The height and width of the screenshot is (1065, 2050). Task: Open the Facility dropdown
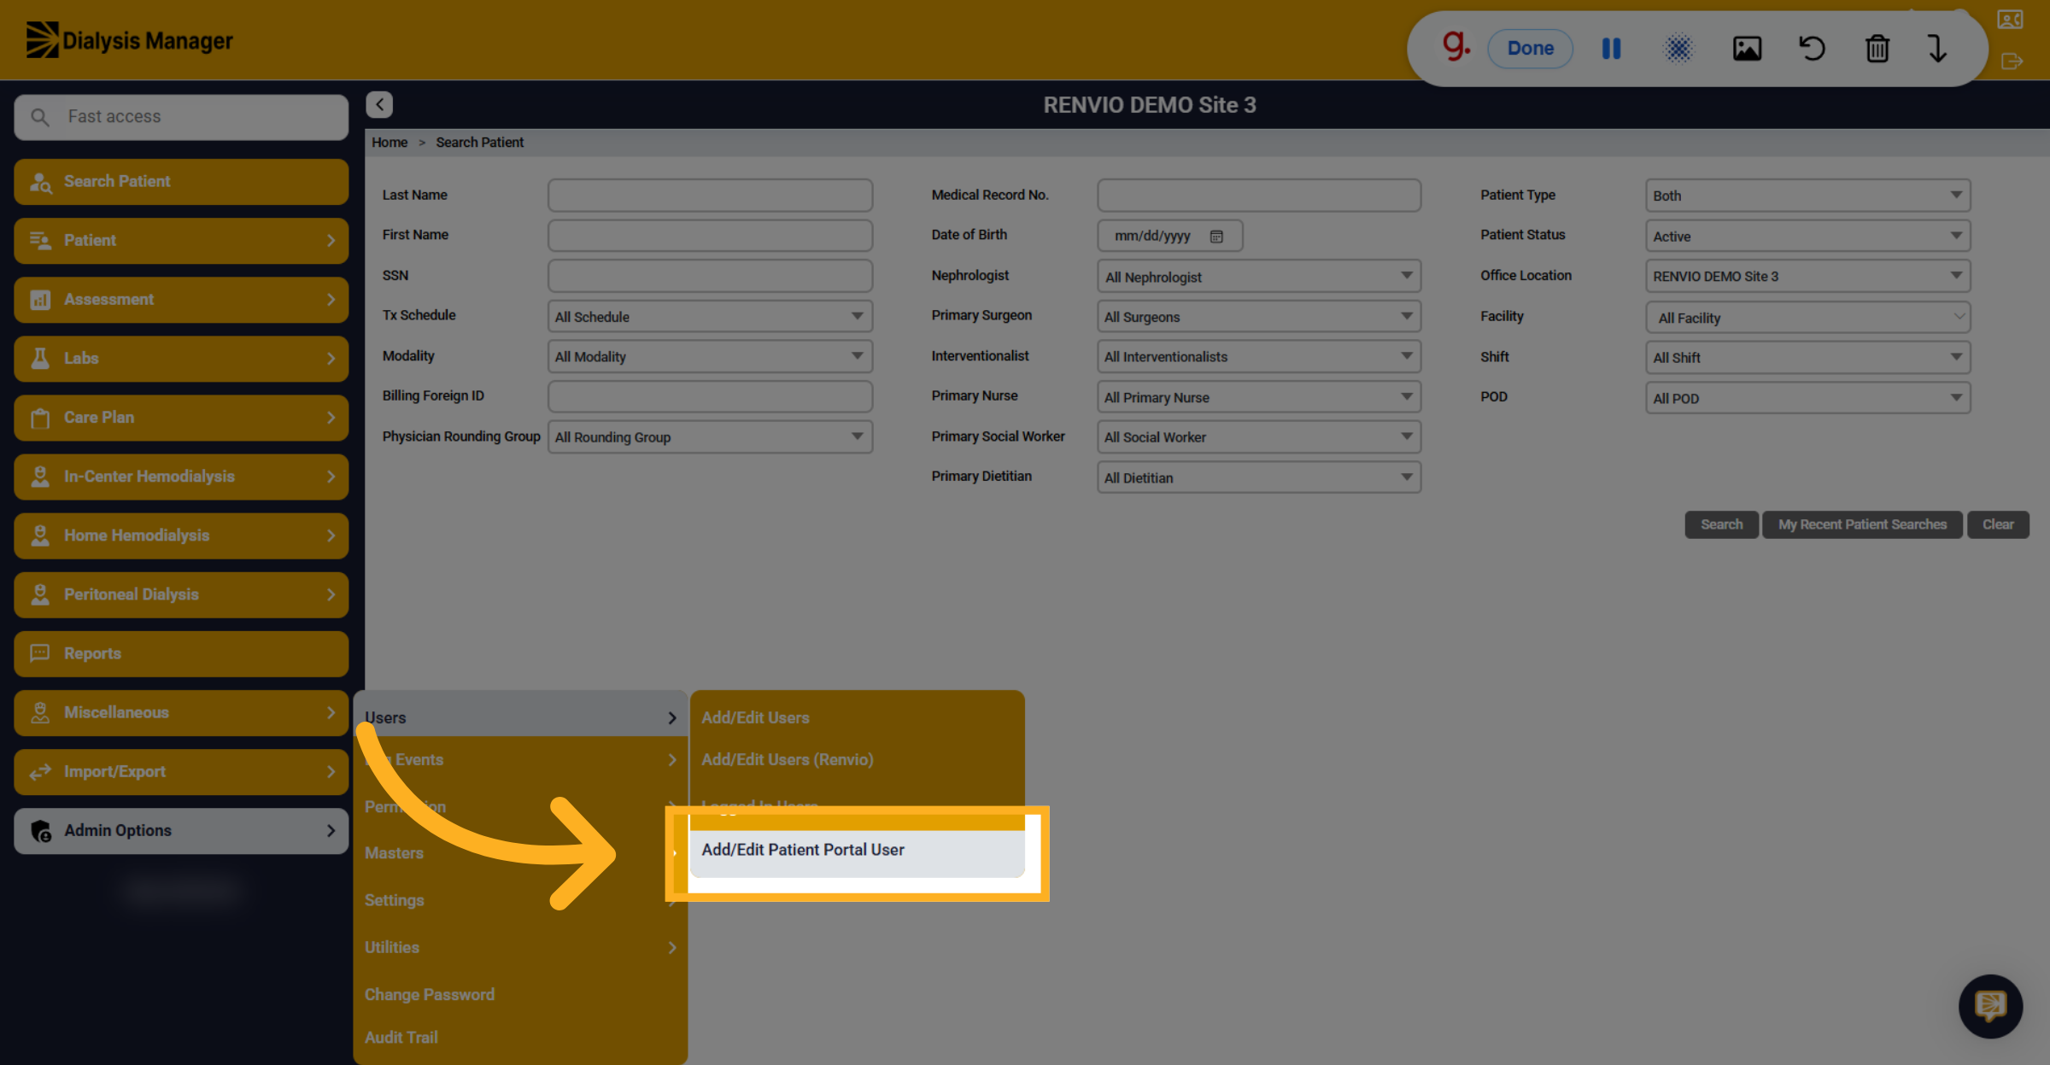click(x=1807, y=317)
